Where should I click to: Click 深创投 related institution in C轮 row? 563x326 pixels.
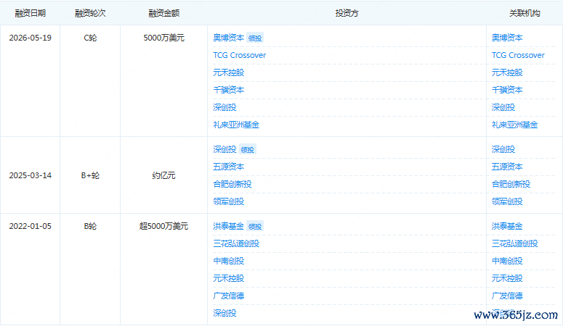coord(503,107)
